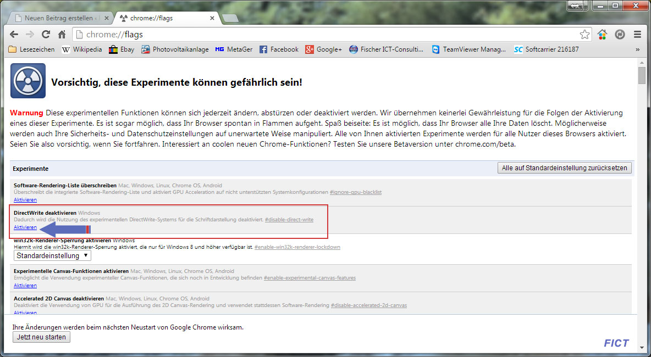Open the home page via house icon
The width and height of the screenshot is (651, 357).
62,35
